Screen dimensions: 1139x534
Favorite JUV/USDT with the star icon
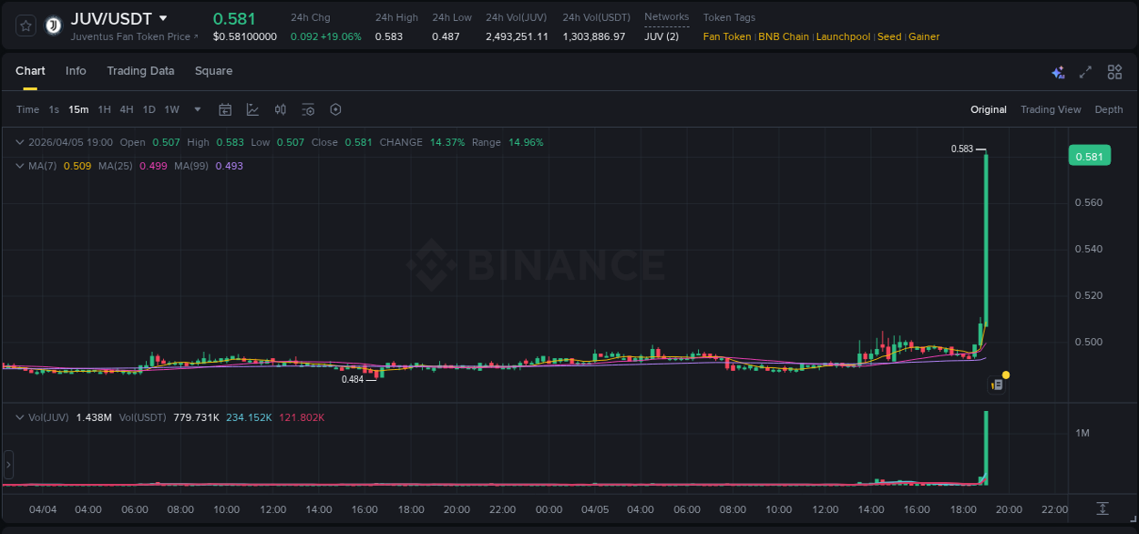click(25, 25)
